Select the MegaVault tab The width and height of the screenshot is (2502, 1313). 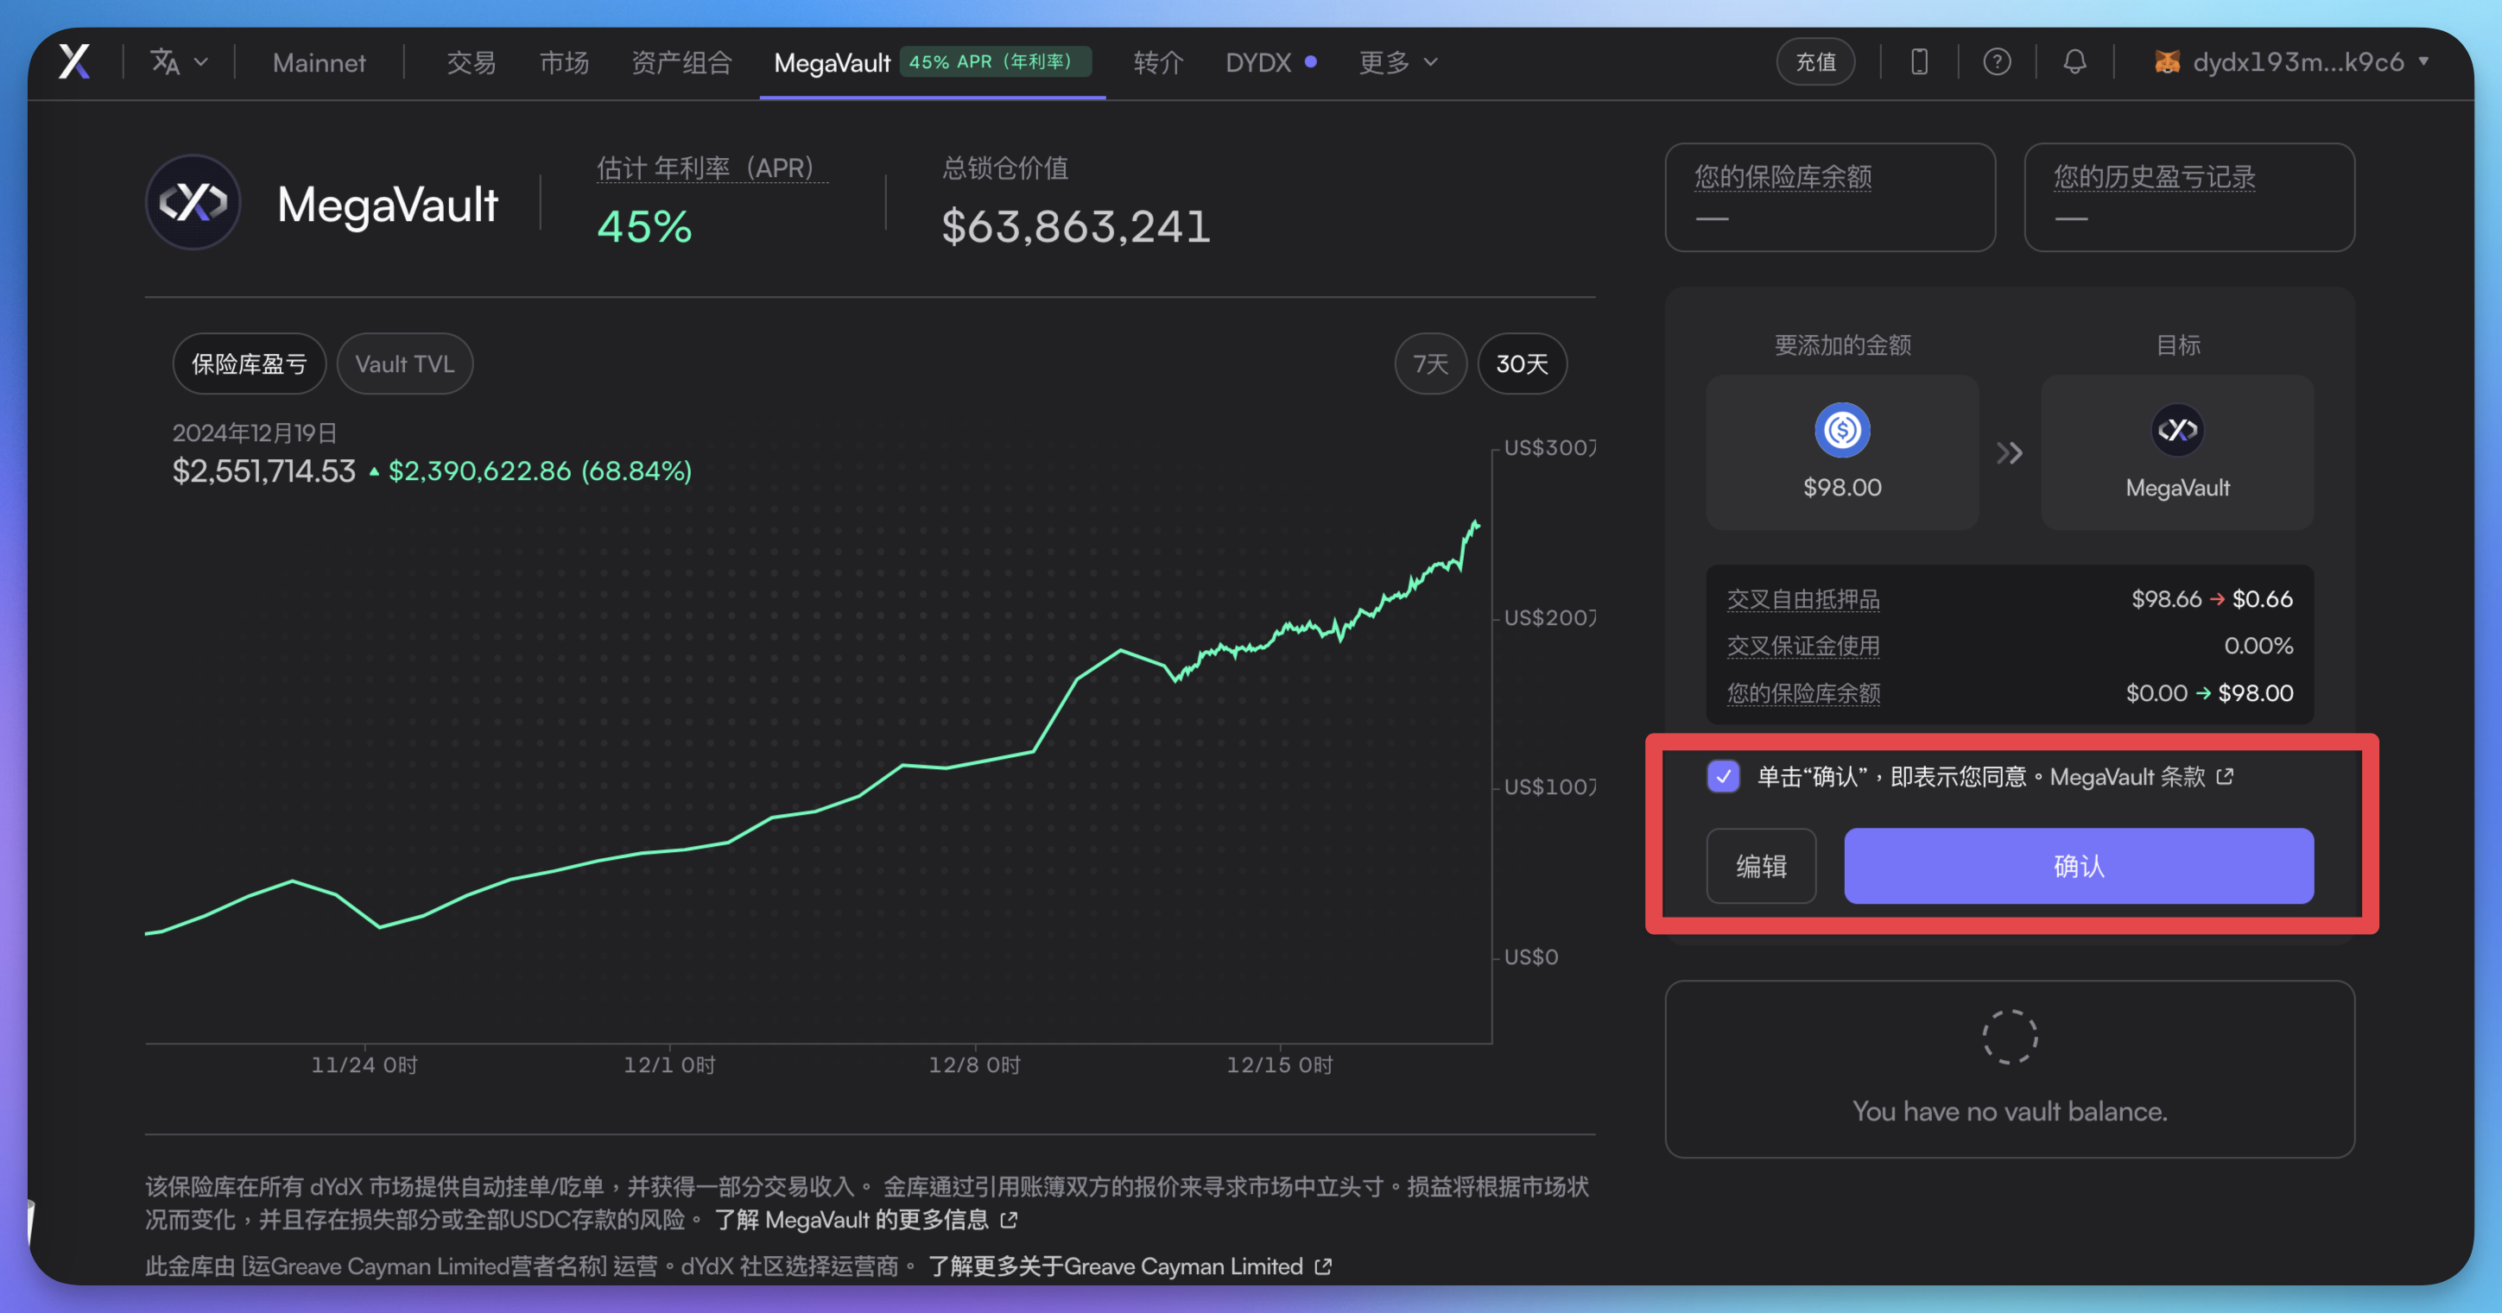coord(832,63)
